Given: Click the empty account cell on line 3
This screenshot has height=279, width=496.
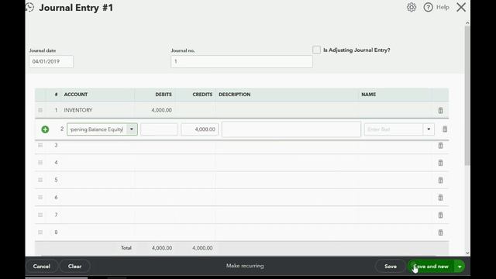Looking at the screenshot, I should (x=98, y=146).
